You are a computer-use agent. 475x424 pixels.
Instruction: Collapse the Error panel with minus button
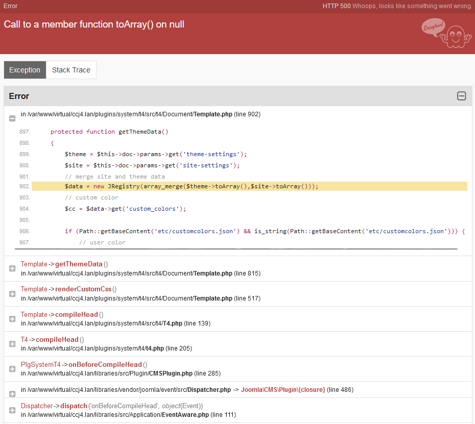coord(461,96)
